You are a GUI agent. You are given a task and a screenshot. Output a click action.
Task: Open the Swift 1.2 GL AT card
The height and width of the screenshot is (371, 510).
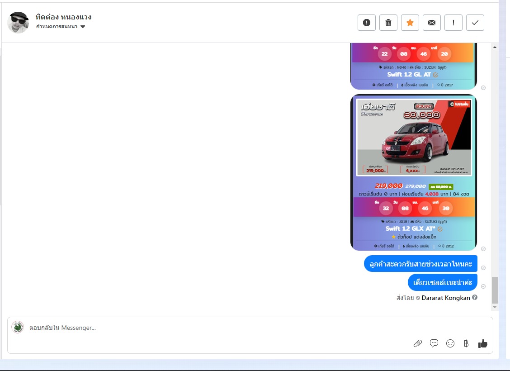click(x=414, y=66)
